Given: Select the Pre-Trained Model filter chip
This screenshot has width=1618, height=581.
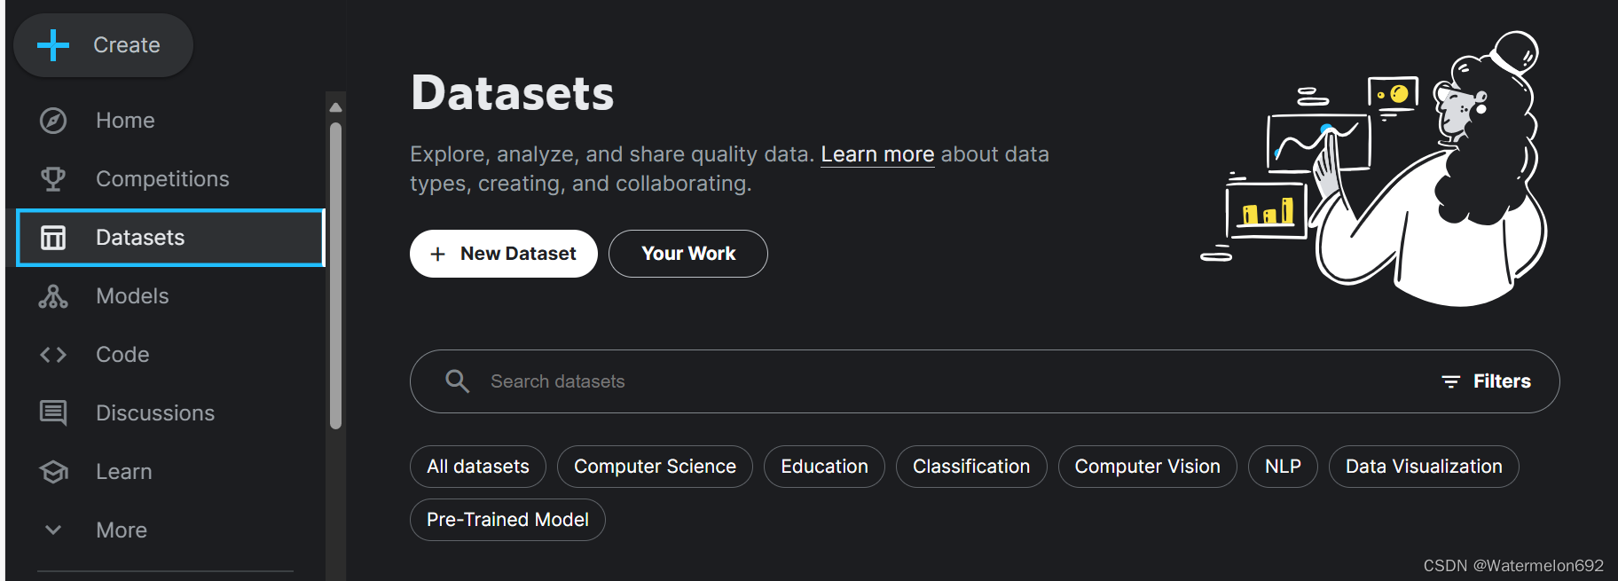Looking at the screenshot, I should point(507,520).
